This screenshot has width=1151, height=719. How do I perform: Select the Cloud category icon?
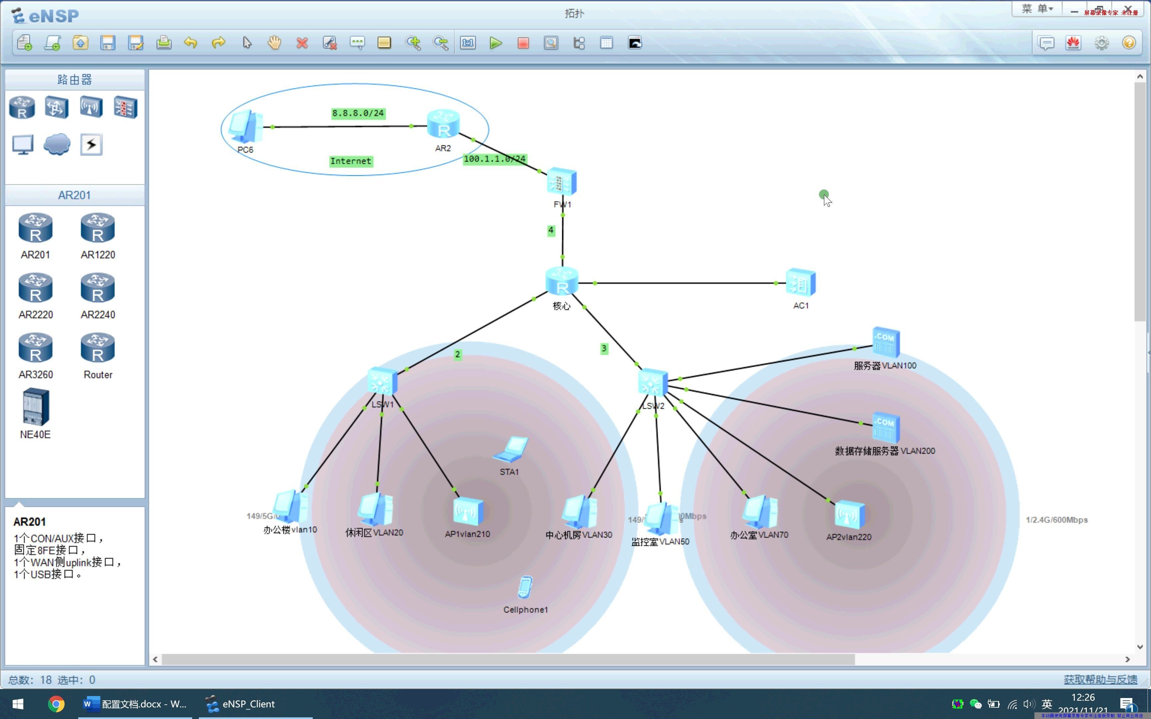57,144
